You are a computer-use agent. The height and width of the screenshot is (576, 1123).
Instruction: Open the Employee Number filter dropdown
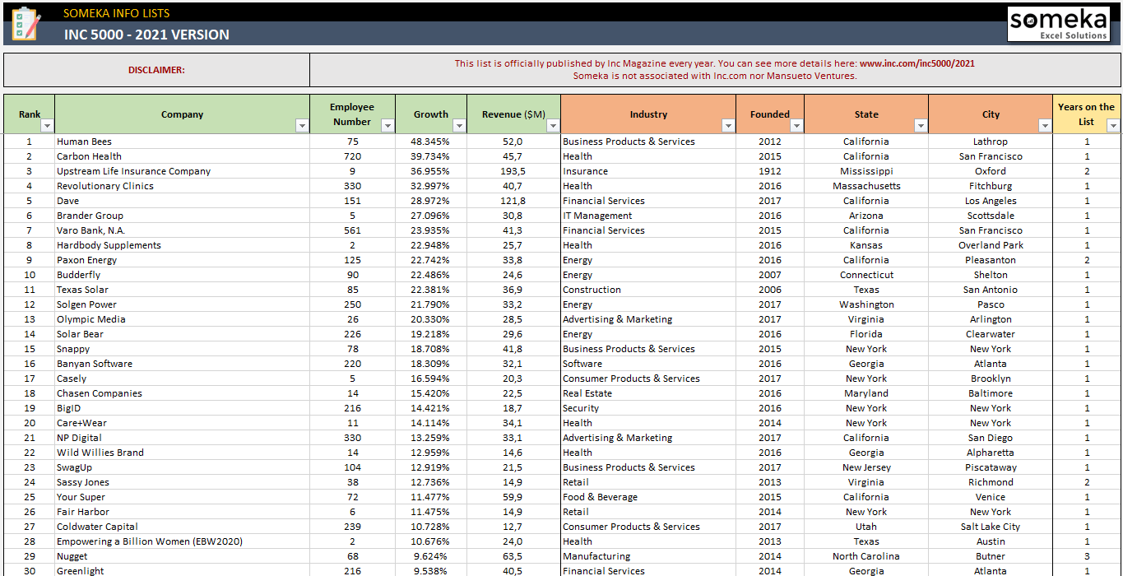pos(387,126)
